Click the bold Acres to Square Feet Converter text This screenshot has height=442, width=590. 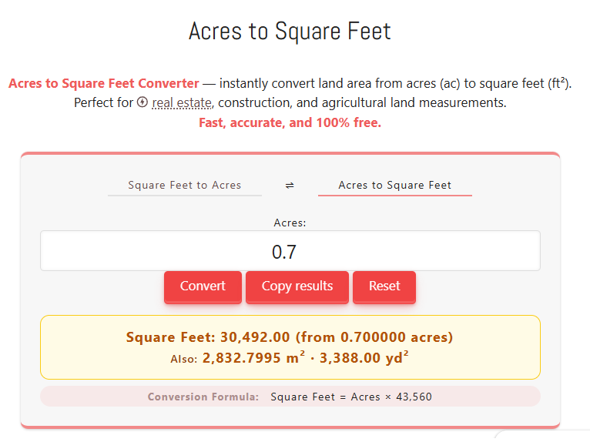[x=103, y=83]
